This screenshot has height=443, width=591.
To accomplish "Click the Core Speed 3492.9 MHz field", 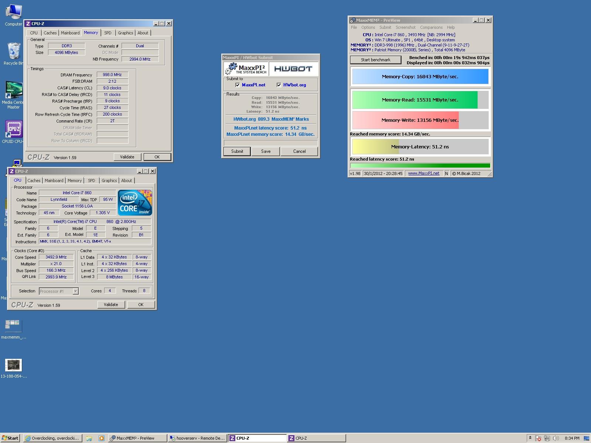I will [56, 257].
